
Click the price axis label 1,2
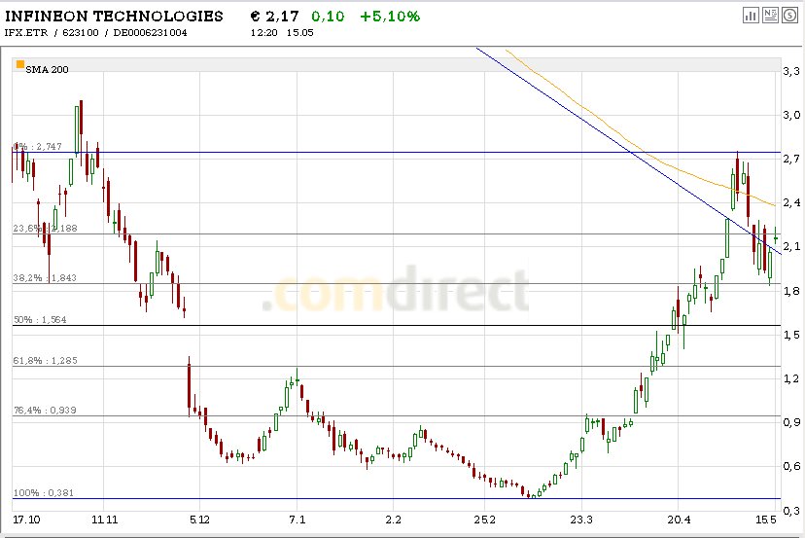pos(791,378)
